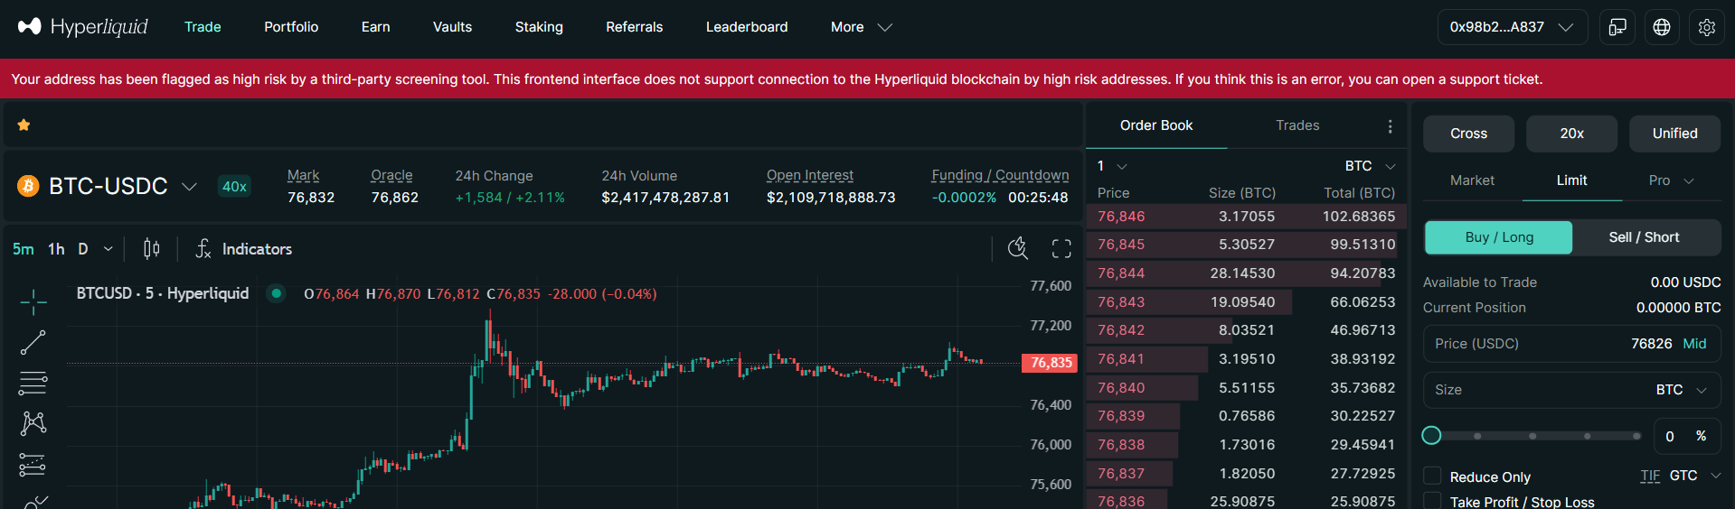This screenshot has width=1735, height=509.
Task: Click the 20x leverage button
Action: [x=1572, y=134]
